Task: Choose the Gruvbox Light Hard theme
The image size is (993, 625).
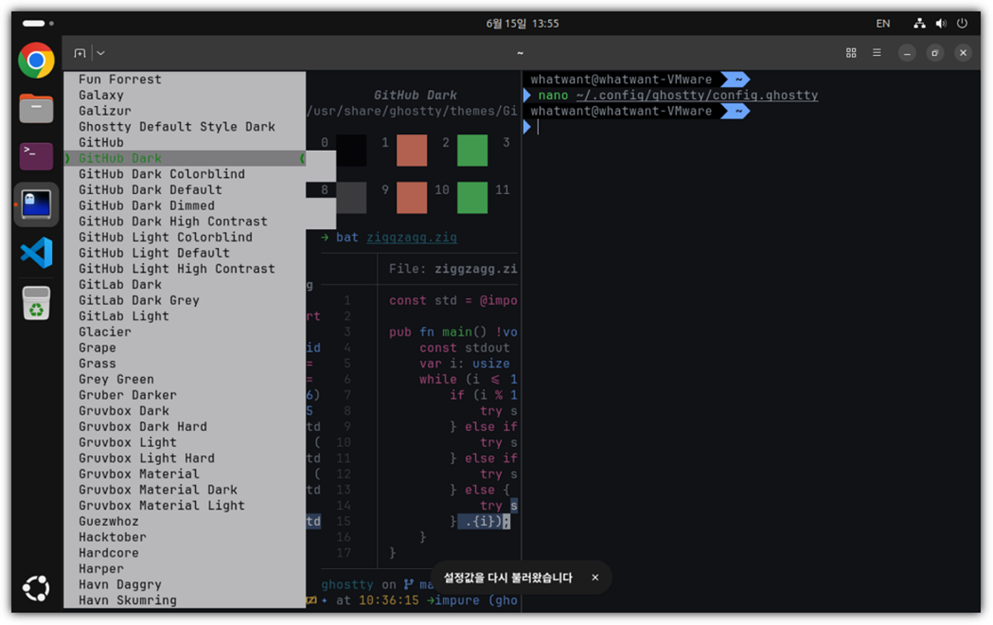Action: (x=184, y=458)
